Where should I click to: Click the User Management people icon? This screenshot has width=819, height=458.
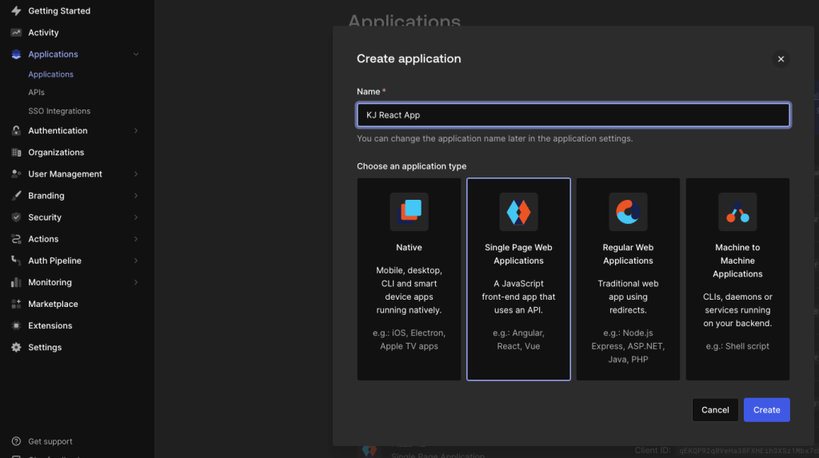(x=16, y=174)
